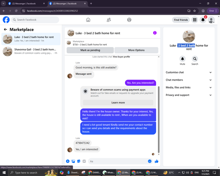Expand Chat members section
Viewport: 220px width, 176px height.
[189, 80]
